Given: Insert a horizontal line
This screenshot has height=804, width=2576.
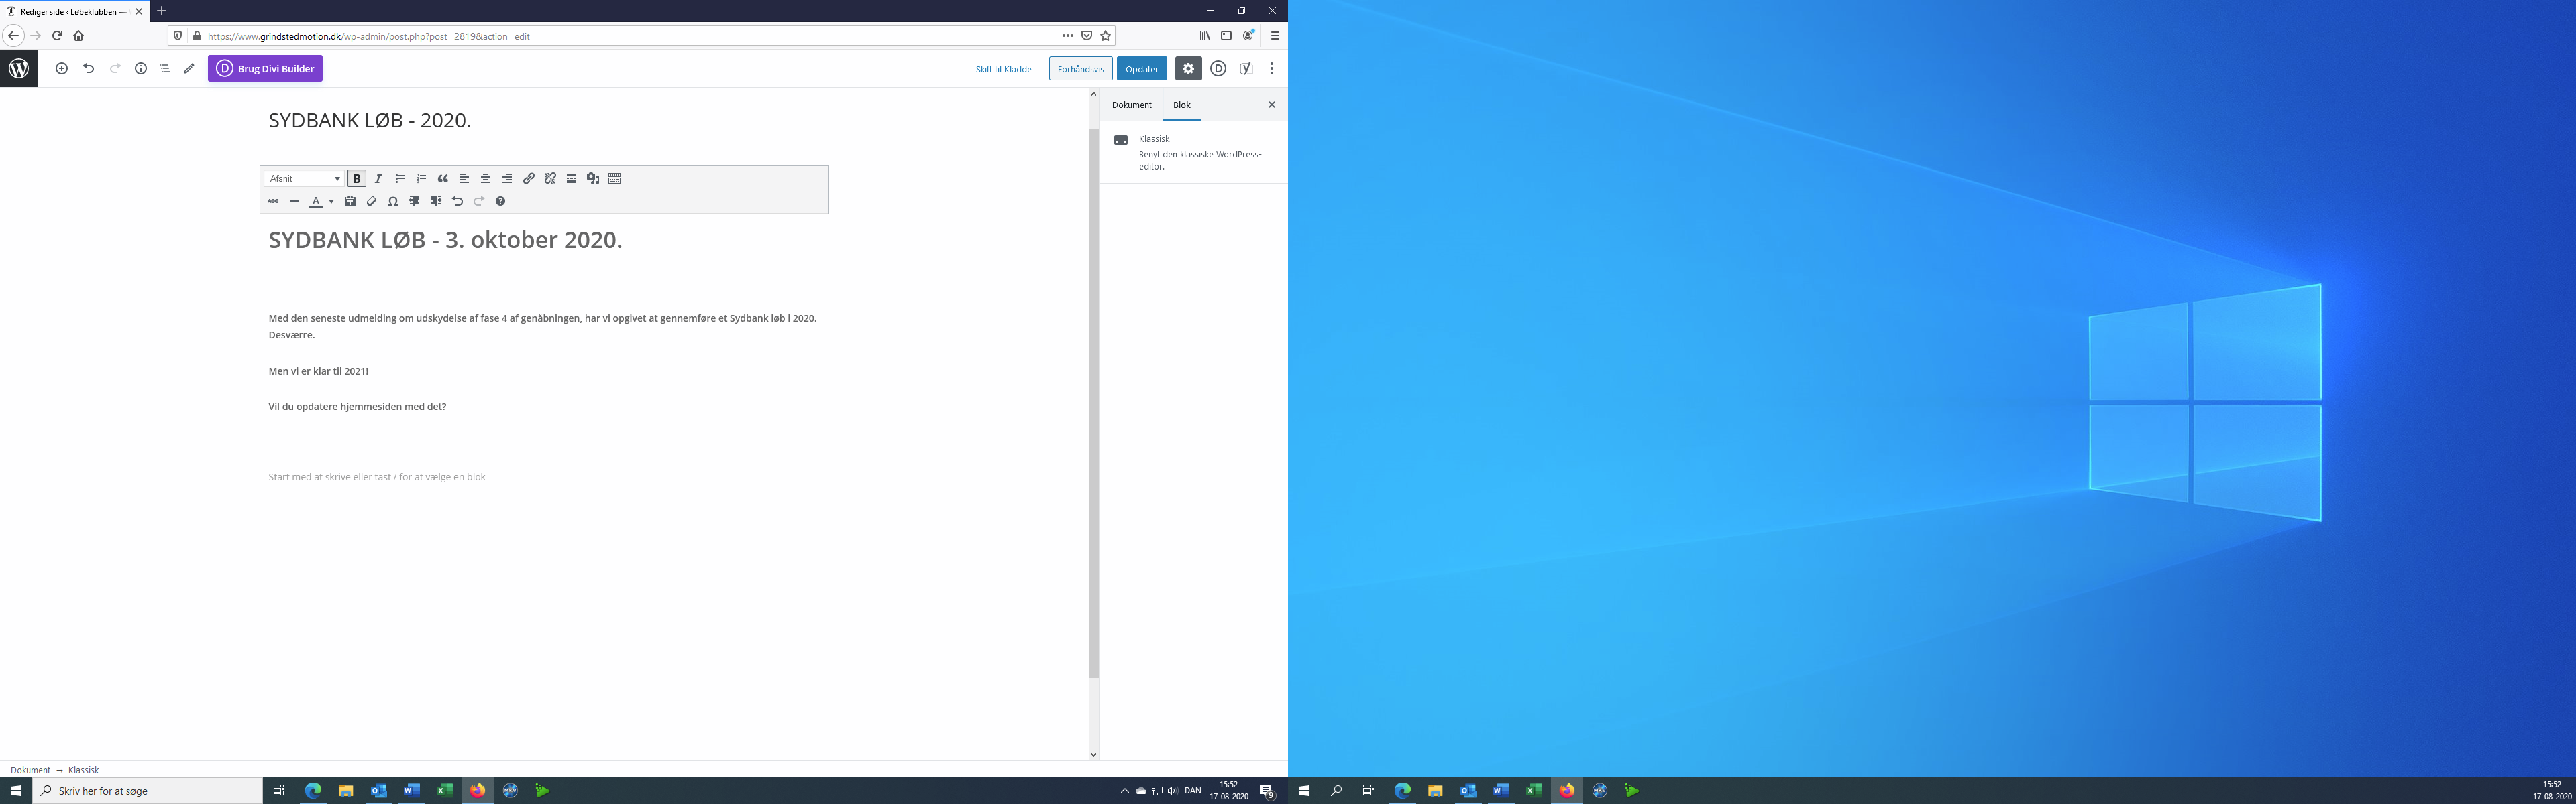Looking at the screenshot, I should click(294, 202).
